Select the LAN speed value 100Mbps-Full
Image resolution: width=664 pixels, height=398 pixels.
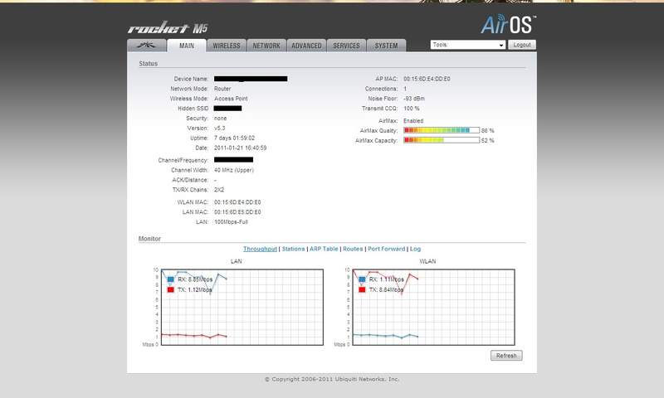(232, 222)
